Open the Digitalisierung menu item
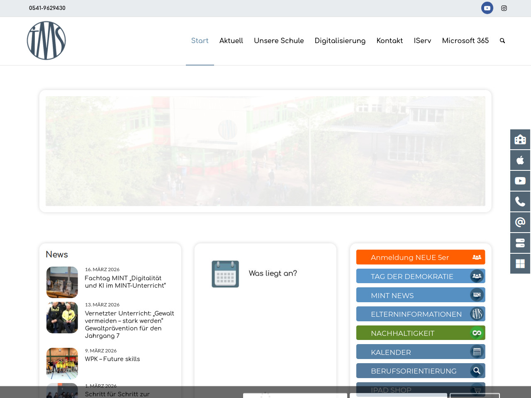Image resolution: width=531 pixels, height=398 pixels. click(340, 41)
